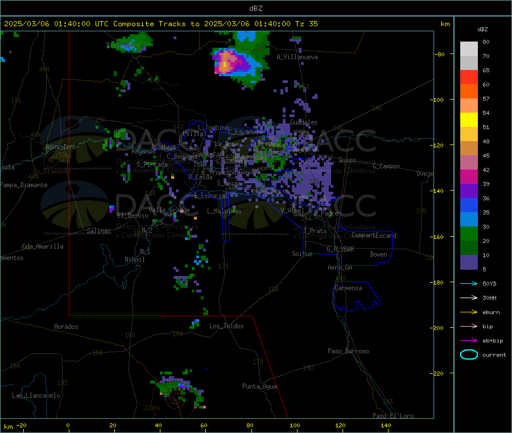Click the Salinas map label
Image resolution: width=512 pixels, height=433 pixels.
[x=98, y=231]
